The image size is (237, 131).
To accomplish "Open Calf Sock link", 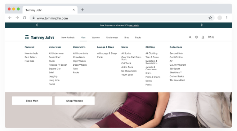I will point(126,63).
